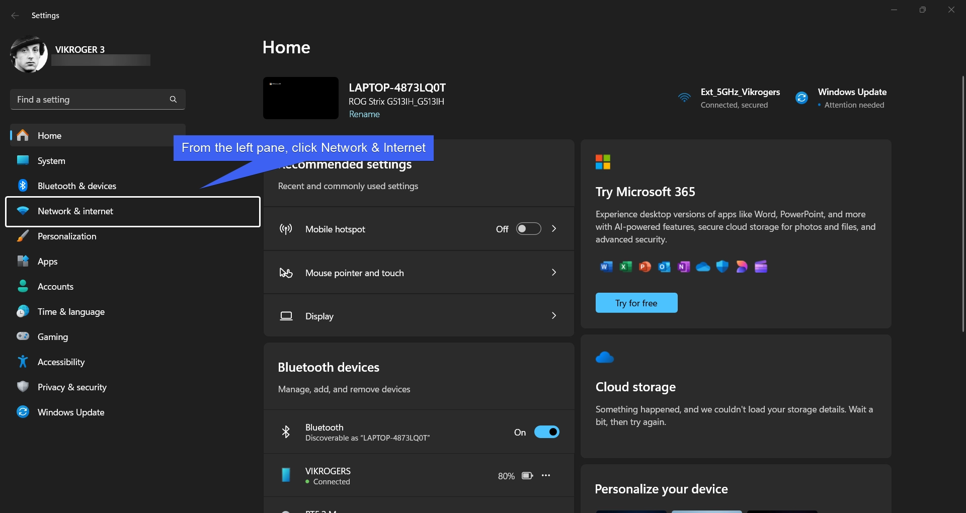Click the Bluetooth symbol beside 'Discoverable as'

286,432
